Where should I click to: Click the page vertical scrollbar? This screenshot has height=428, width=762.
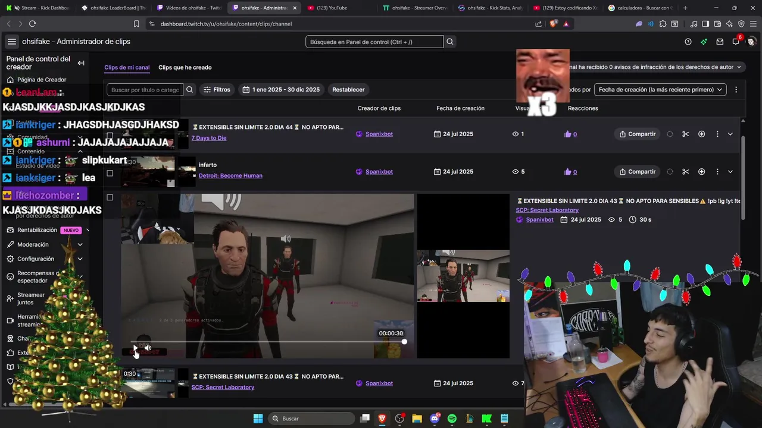[742, 178]
